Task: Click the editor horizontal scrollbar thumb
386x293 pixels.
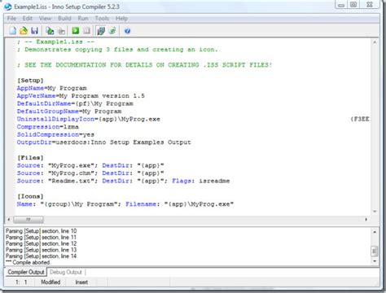Action: pyautogui.click(x=29, y=219)
